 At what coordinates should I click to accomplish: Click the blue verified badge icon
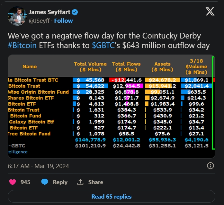(75, 12)
